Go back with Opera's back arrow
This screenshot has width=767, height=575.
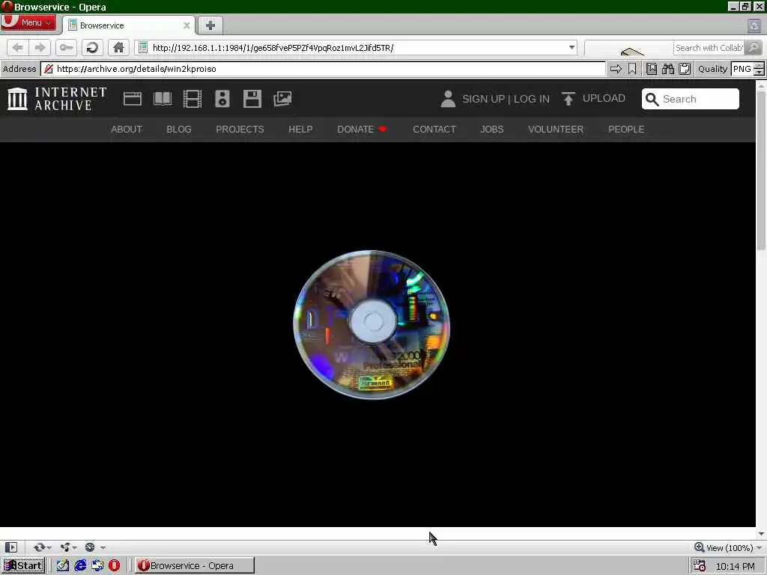coord(18,47)
